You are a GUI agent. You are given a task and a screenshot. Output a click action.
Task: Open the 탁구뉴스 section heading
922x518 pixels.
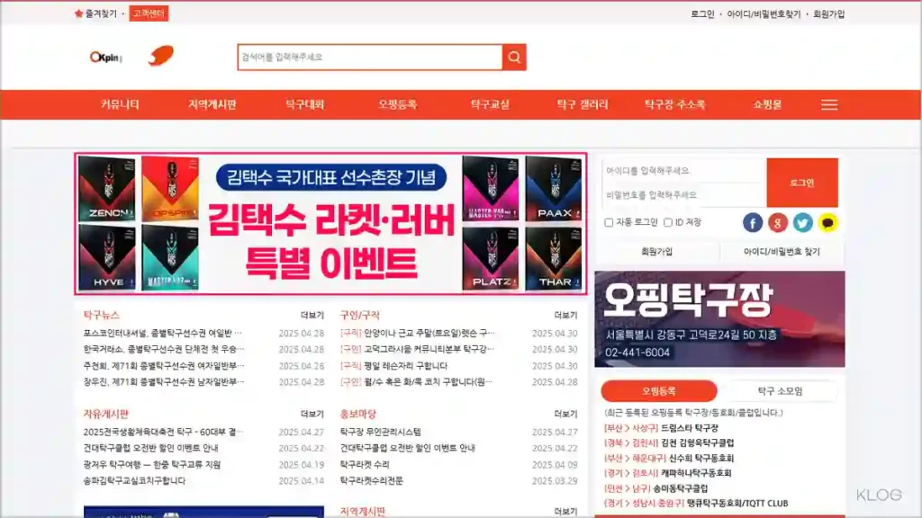click(101, 316)
